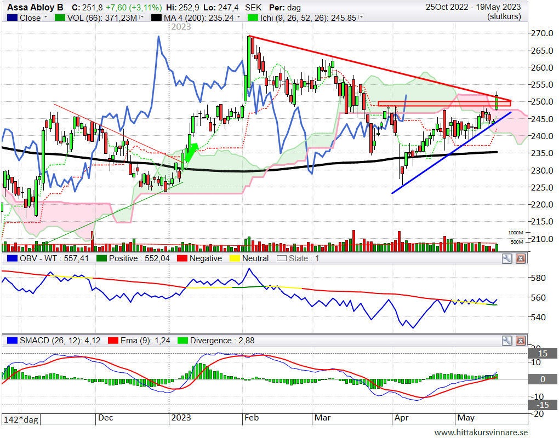
Task: Click the Mar month label on the time axis
Action: [x=322, y=418]
